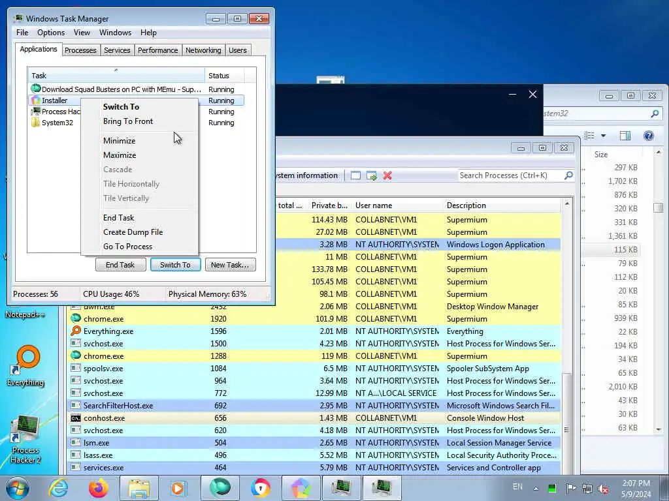Click the muted volume tray icon

point(603,489)
